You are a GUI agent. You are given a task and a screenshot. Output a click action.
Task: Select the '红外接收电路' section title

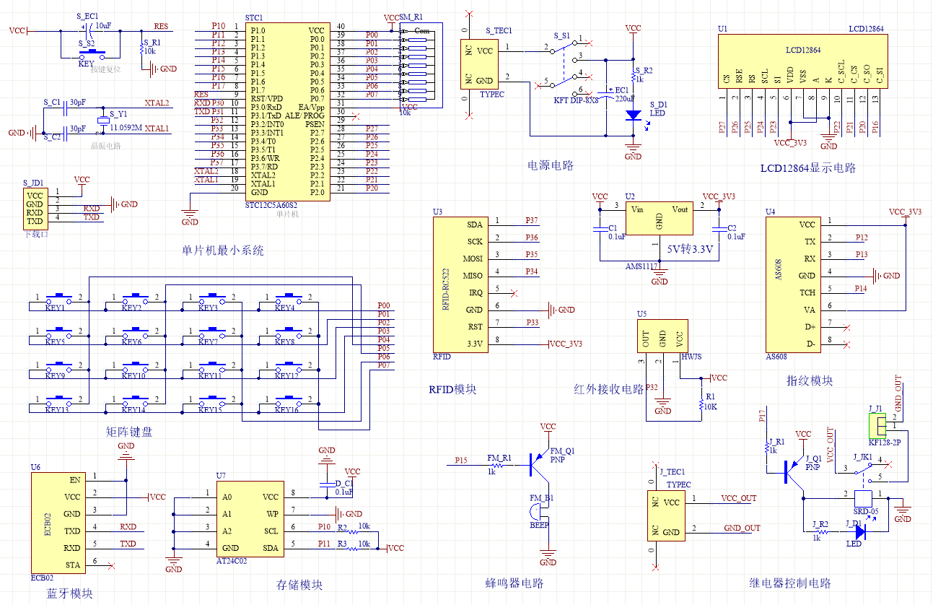point(608,390)
